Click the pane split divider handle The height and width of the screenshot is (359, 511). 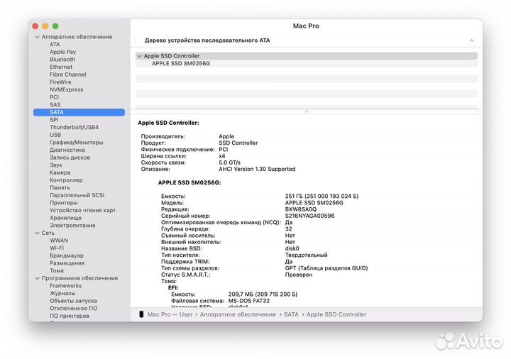pos(307,111)
